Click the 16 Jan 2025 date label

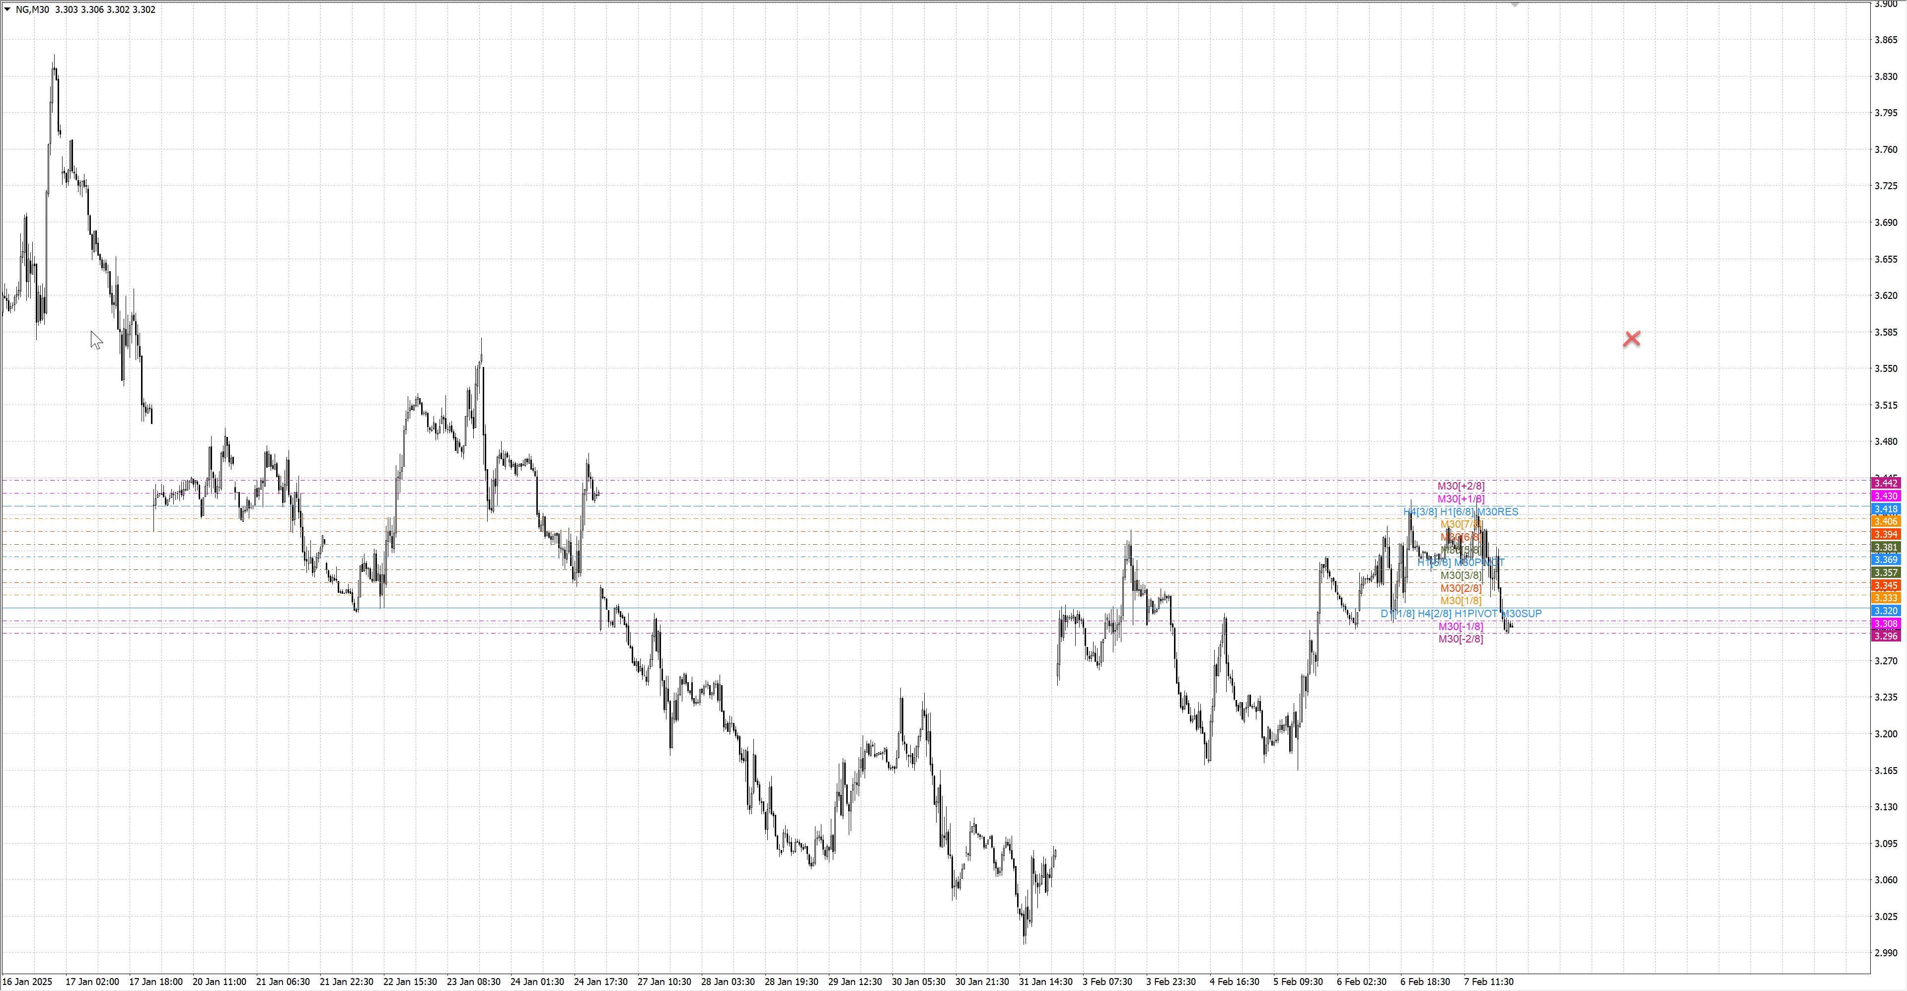tap(27, 982)
